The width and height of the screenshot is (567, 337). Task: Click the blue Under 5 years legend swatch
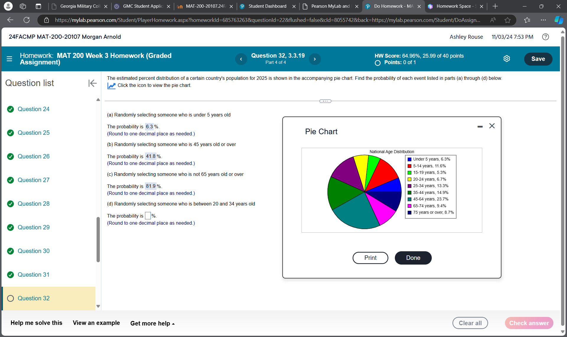pos(409,159)
